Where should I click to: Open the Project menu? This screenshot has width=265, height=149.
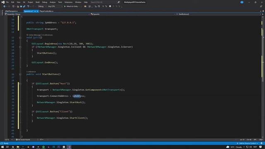point(30,2)
